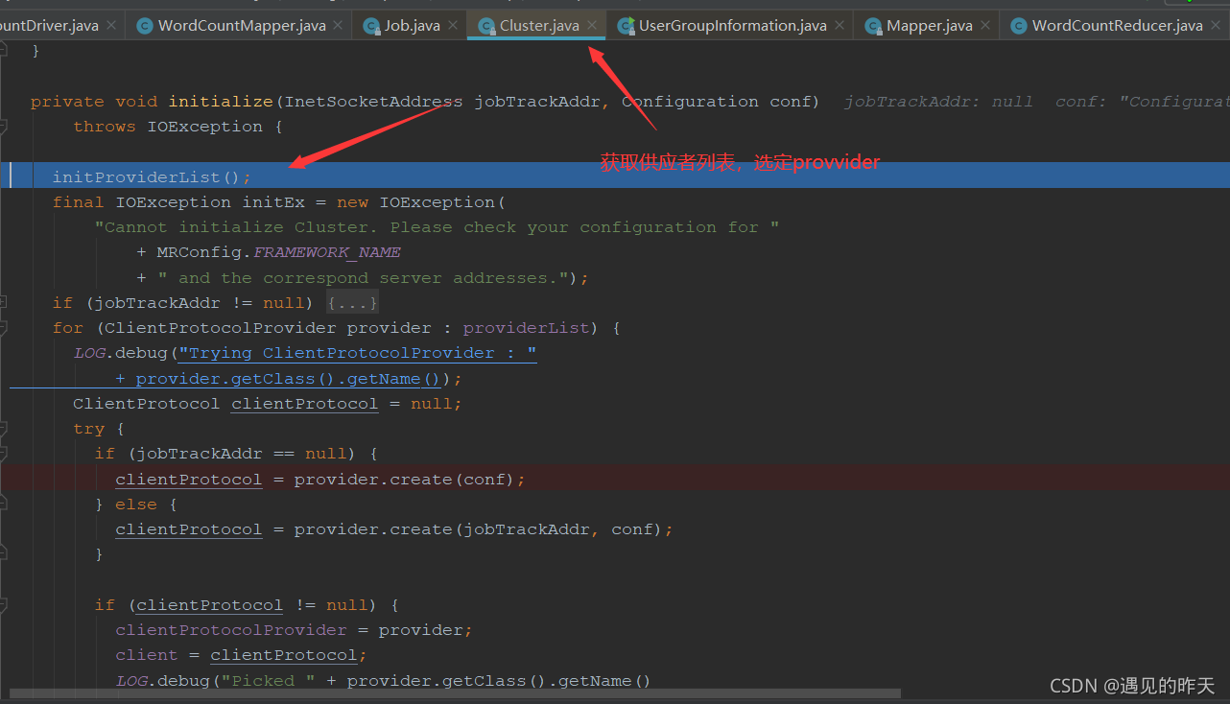Click the WordCountReducer.java class file icon

[1018, 26]
